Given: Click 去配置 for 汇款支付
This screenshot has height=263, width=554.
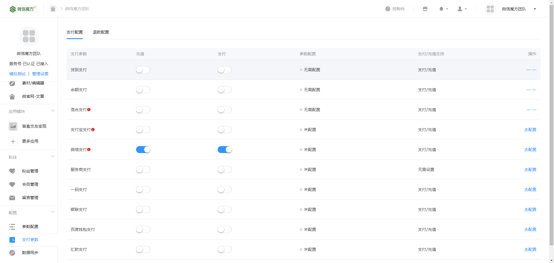Looking at the screenshot, I should (x=530, y=249).
